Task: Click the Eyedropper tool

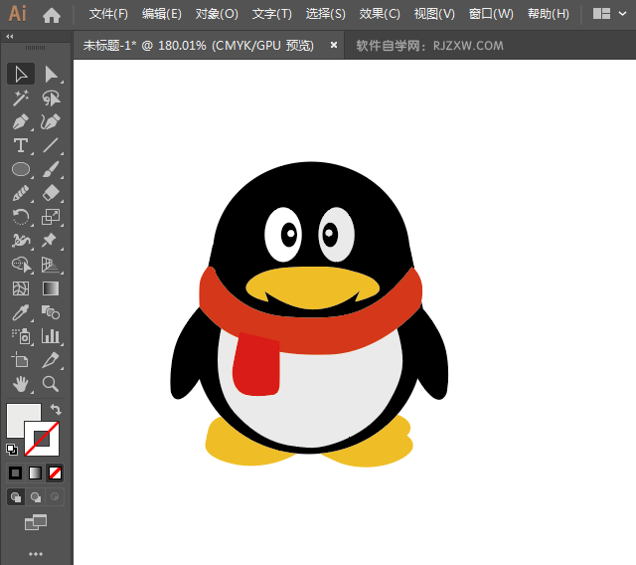Action: [21, 312]
